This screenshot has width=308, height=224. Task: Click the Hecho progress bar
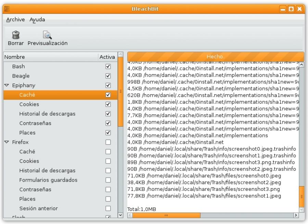pyautogui.click(x=216, y=57)
